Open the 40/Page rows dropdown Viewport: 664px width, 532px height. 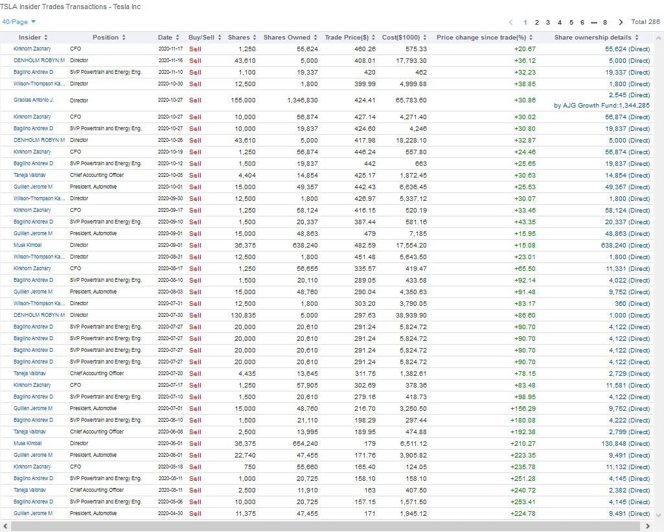(x=19, y=21)
